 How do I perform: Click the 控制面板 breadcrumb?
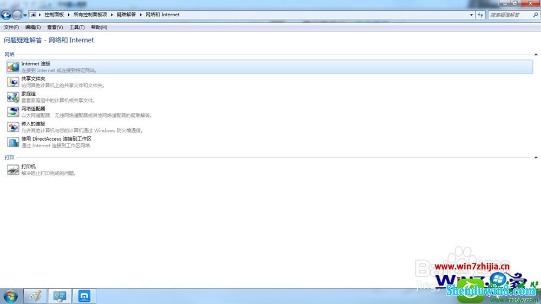click(x=54, y=15)
